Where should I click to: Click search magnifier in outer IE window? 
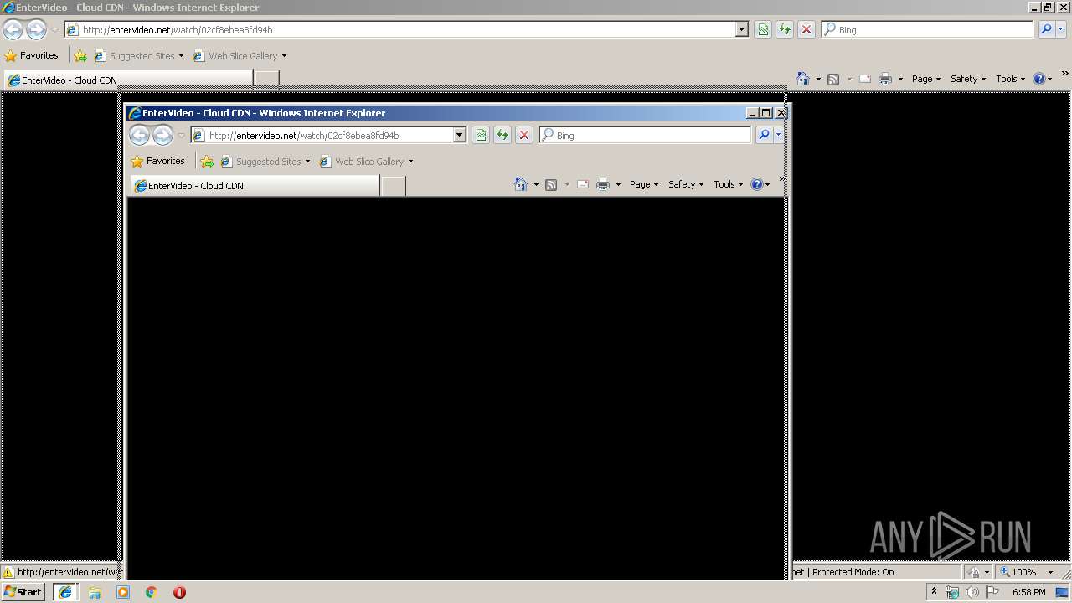[x=1046, y=29]
